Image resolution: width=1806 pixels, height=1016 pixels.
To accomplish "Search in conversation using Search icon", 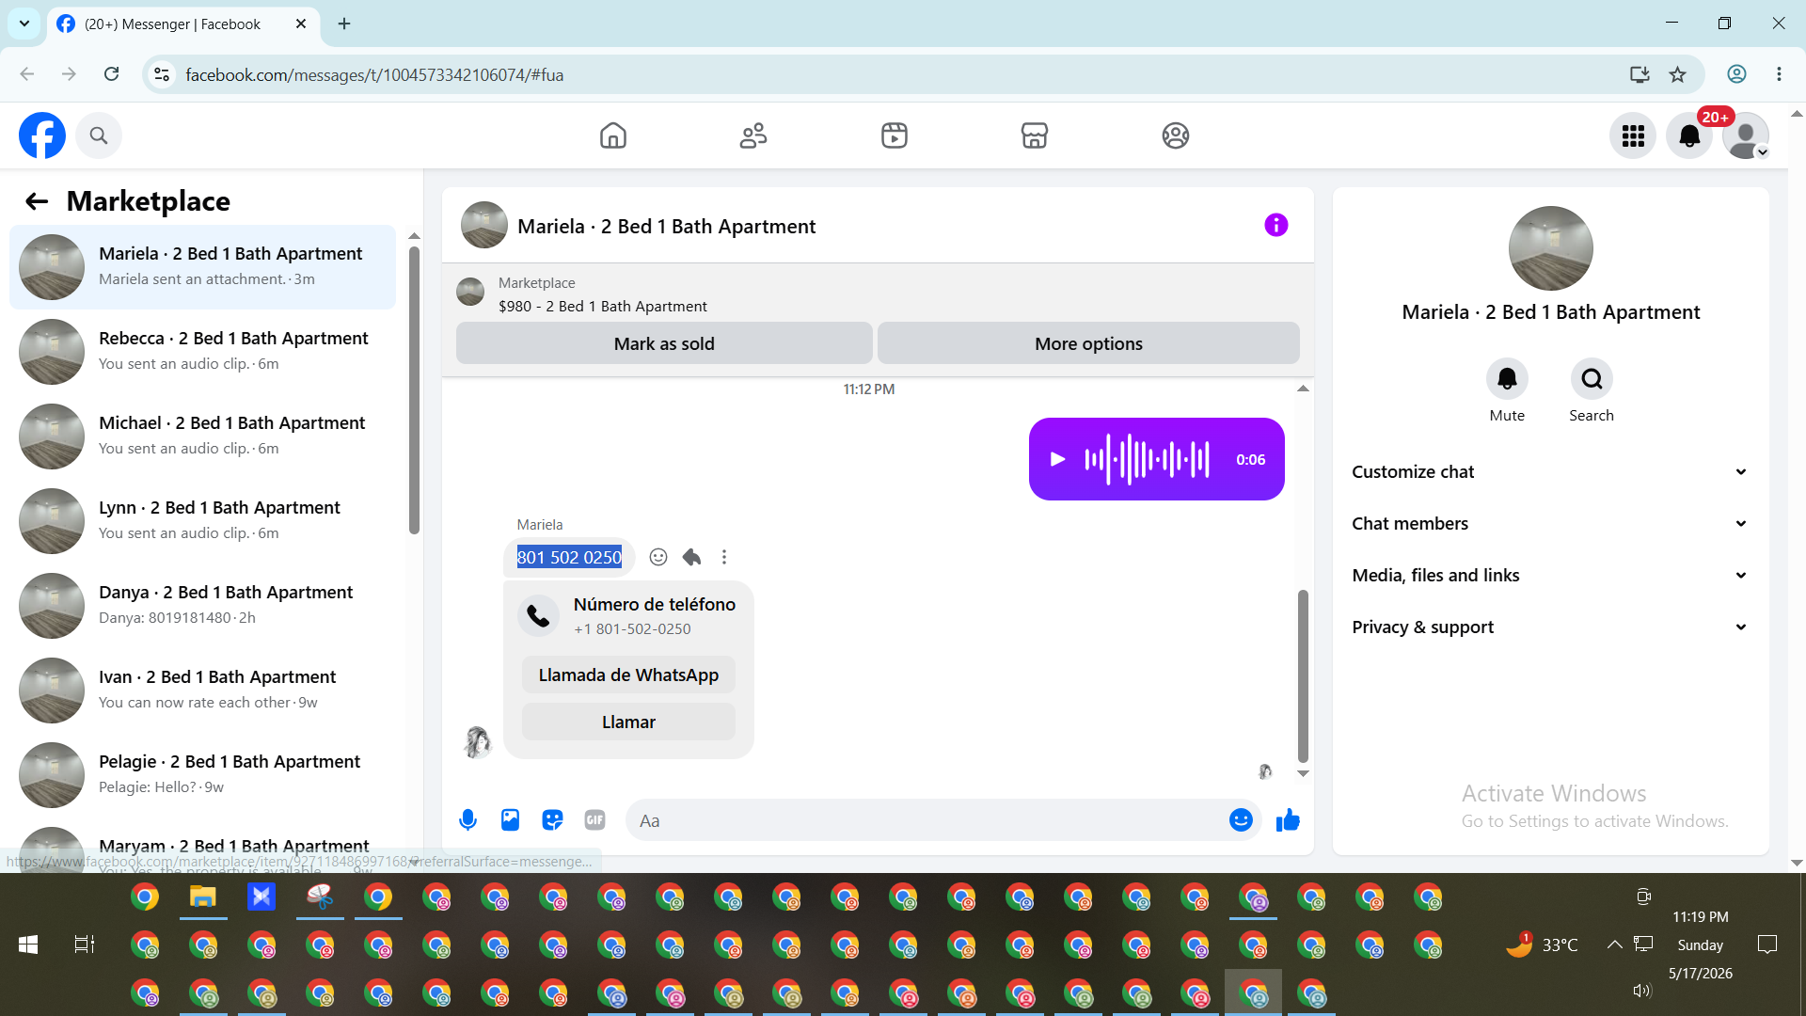I will click(x=1592, y=379).
